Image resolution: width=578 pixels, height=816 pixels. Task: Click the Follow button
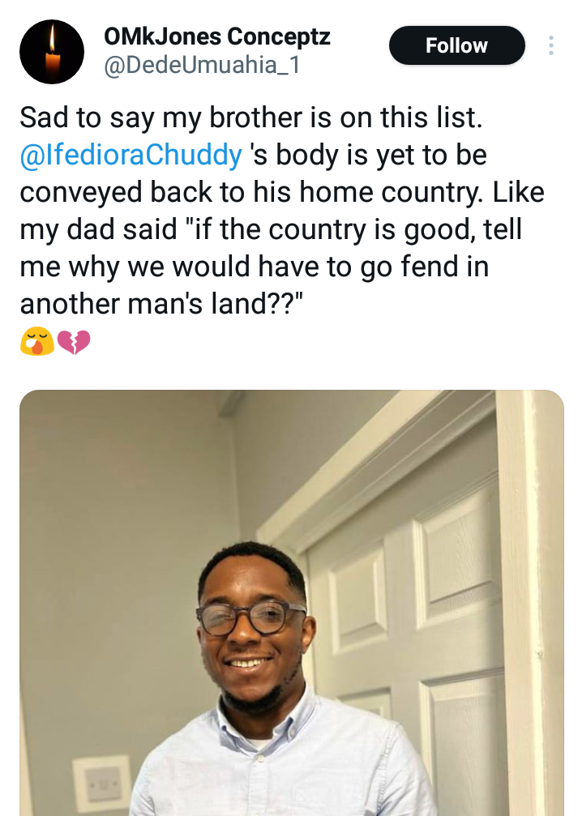(456, 46)
